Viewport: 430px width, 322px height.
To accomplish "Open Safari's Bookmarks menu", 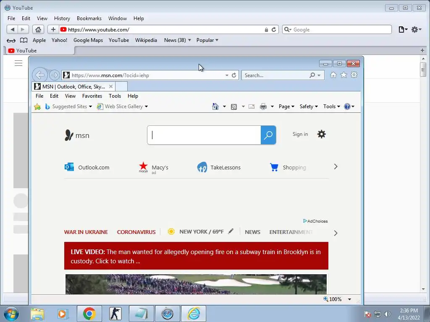I will (x=89, y=18).
